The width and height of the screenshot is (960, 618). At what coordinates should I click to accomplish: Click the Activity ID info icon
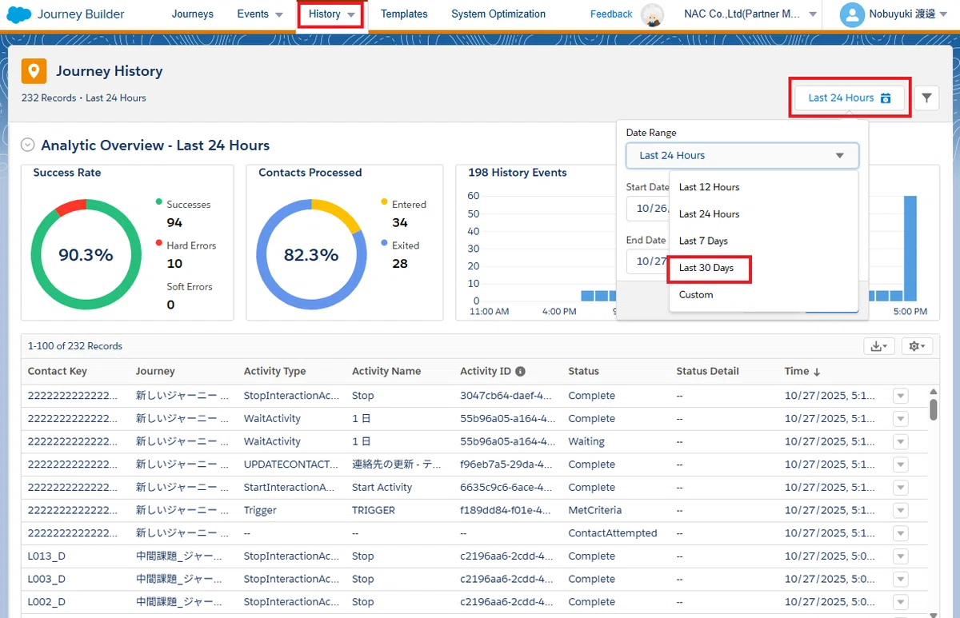pyautogui.click(x=520, y=371)
